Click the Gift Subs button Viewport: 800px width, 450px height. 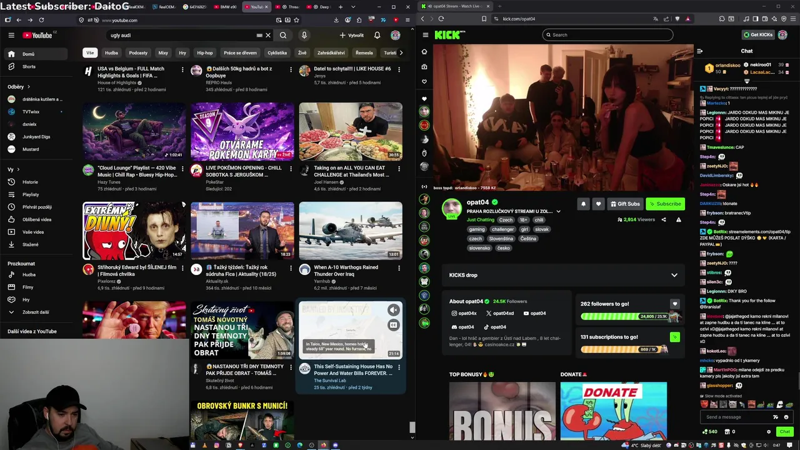(625, 204)
